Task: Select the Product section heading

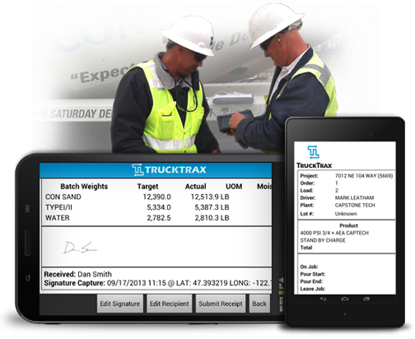Action: point(348,225)
